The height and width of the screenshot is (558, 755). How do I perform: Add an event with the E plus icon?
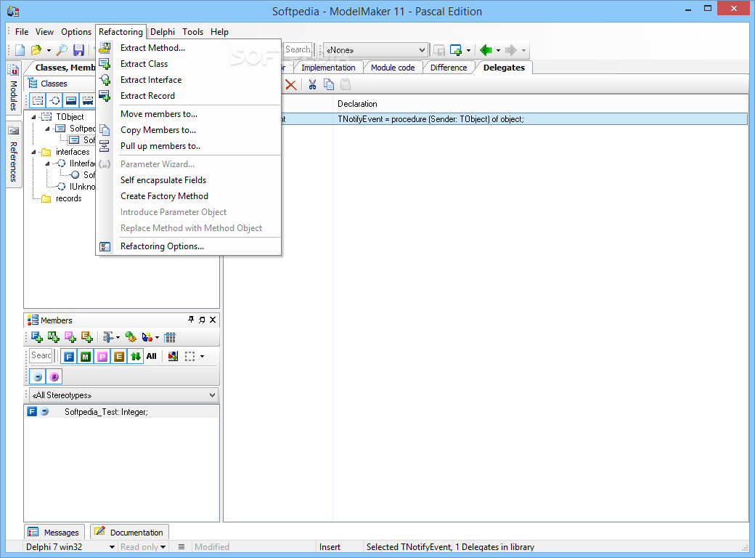click(87, 337)
